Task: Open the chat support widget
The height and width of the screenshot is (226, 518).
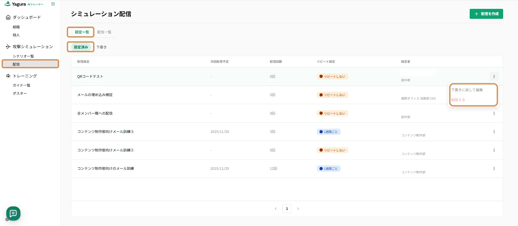Action: click(13, 213)
